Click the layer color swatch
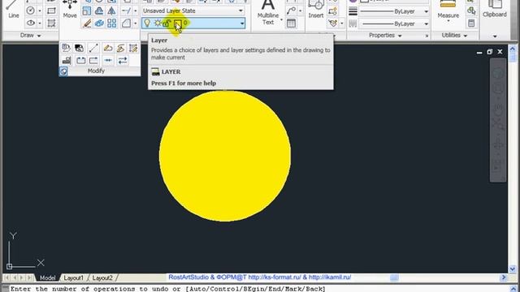This screenshot has width=520, height=292. point(178,23)
